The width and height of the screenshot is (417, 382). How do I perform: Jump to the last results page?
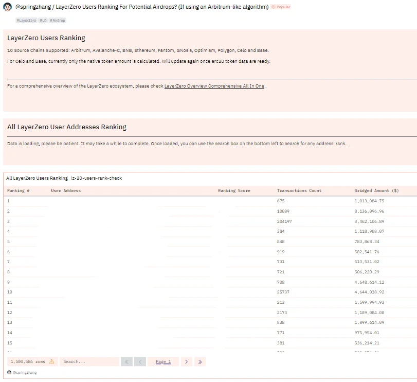tap(200, 362)
